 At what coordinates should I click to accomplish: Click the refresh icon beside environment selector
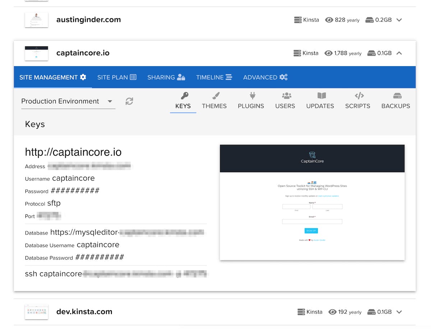click(x=129, y=101)
